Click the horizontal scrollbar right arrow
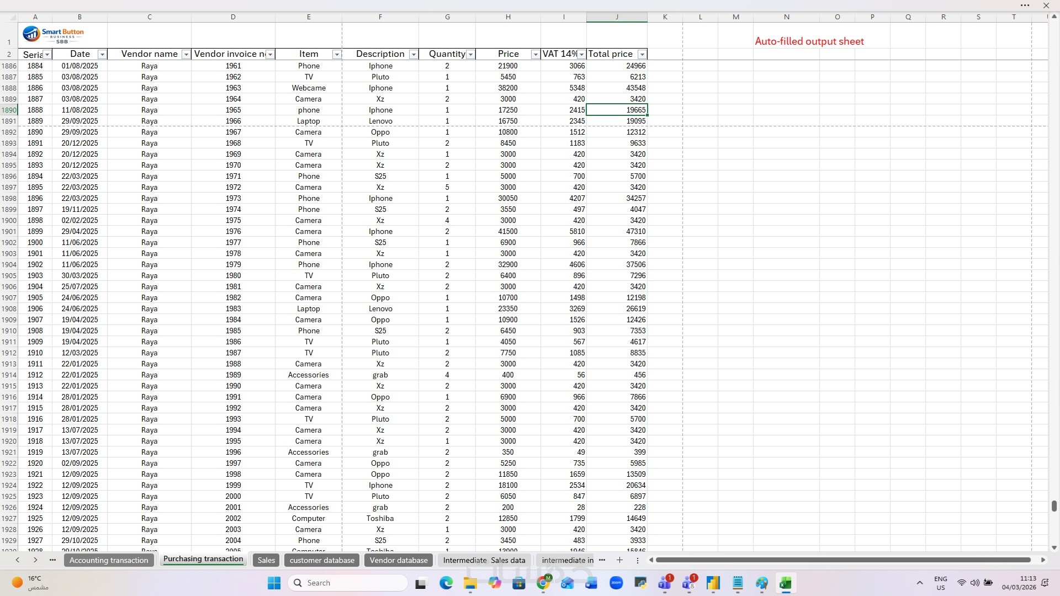 1043,560
